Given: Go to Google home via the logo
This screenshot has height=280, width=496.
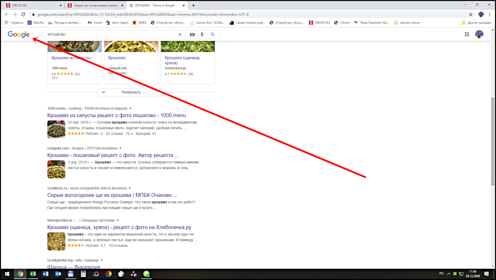Looking at the screenshot, I should (x=19, y=34).
